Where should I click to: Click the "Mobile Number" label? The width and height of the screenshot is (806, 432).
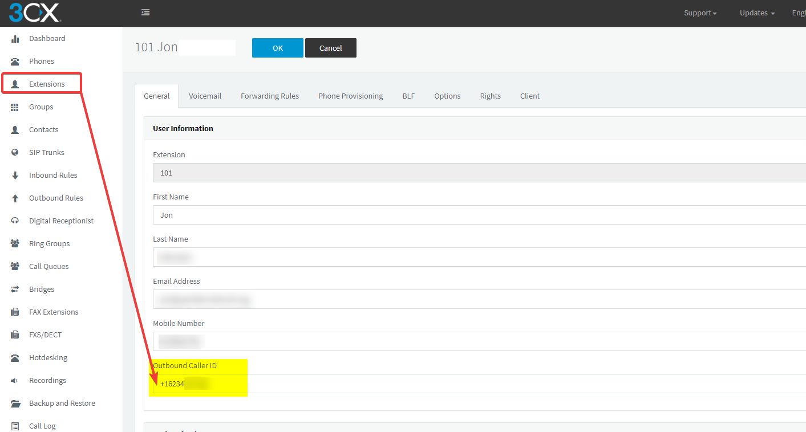pos(179,323)
